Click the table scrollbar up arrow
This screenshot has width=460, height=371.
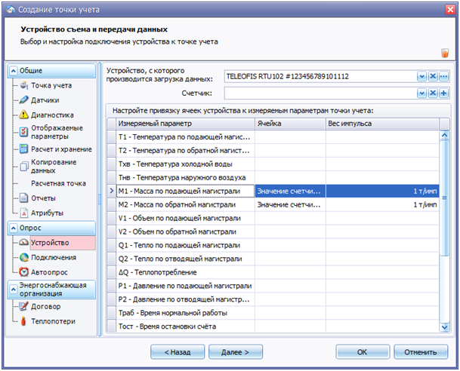tap(445, 135)
